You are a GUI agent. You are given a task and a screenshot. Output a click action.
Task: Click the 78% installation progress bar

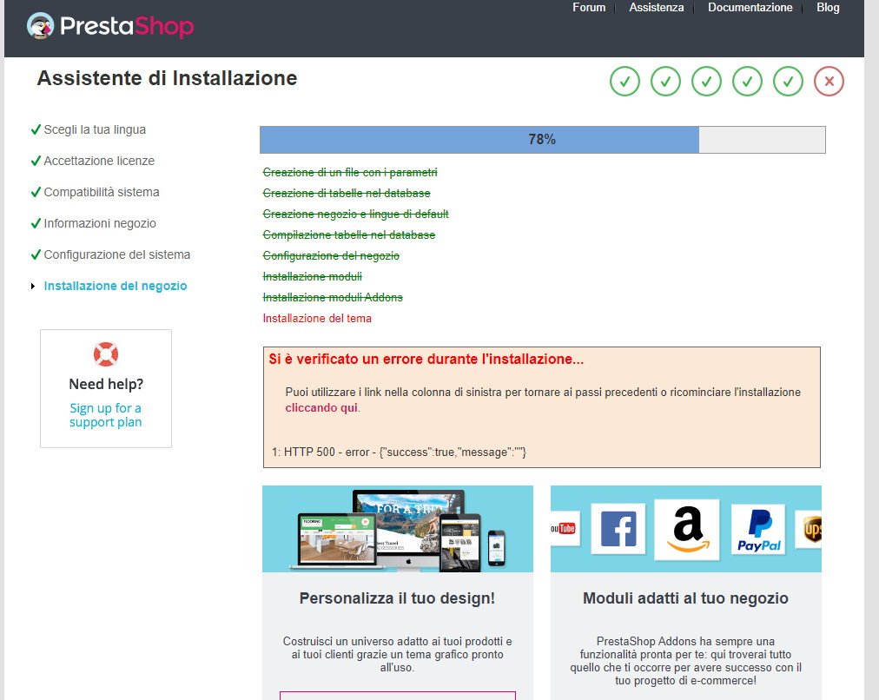coord(543,140)
